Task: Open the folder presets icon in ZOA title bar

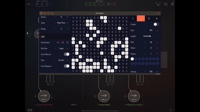Action: coord(52,13)
